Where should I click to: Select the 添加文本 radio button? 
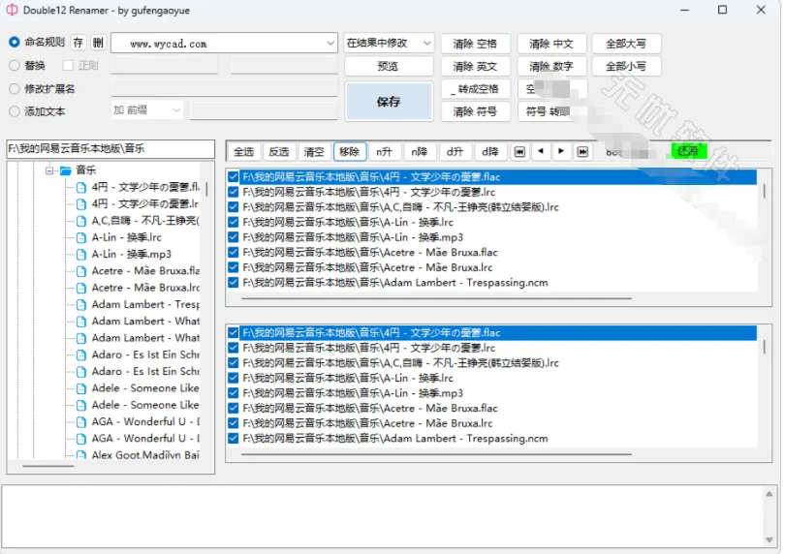(15, 111)
